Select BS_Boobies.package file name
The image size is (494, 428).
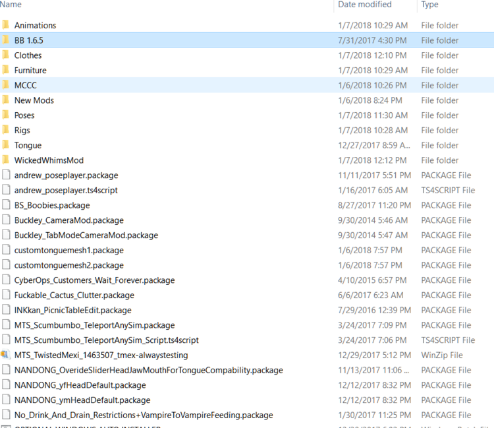[x=52, y=205]
